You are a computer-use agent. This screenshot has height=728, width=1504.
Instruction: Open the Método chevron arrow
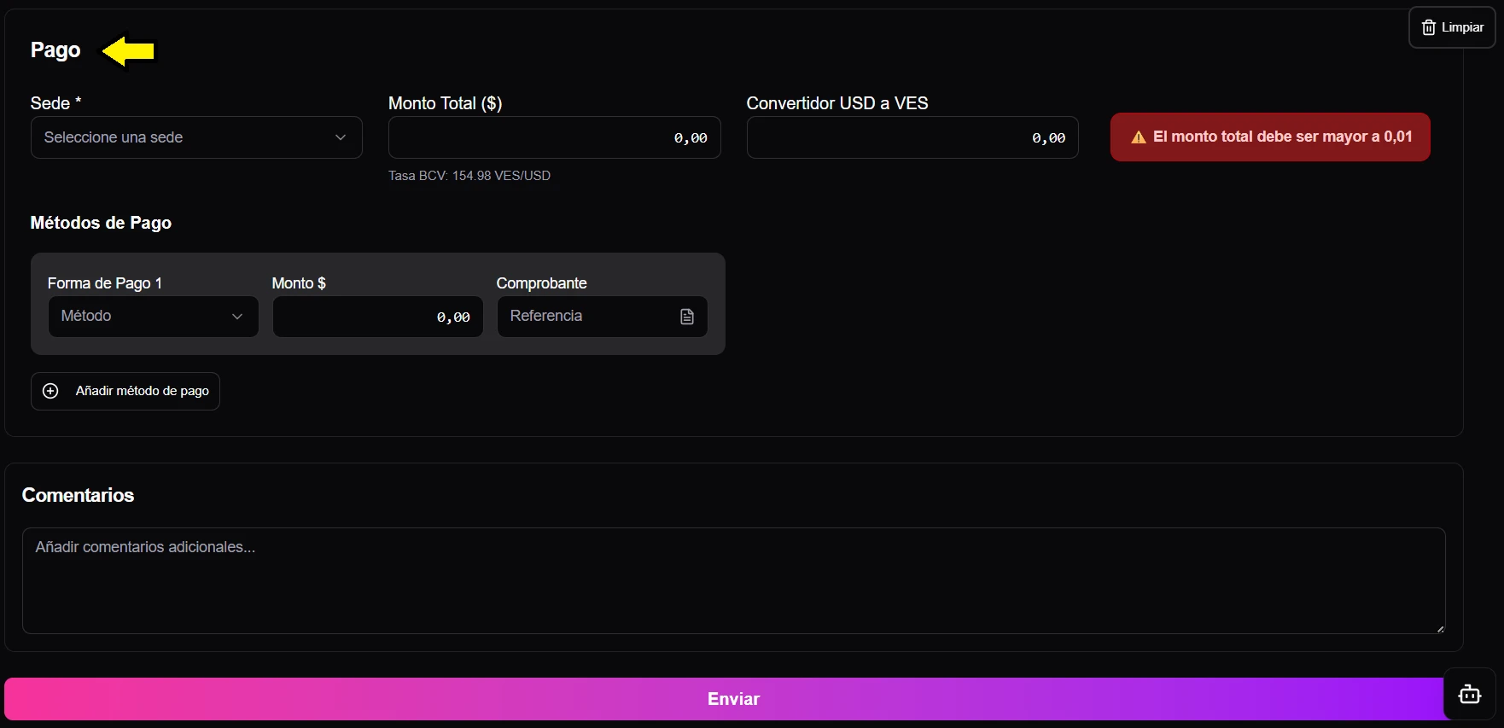tap(237, 317)
